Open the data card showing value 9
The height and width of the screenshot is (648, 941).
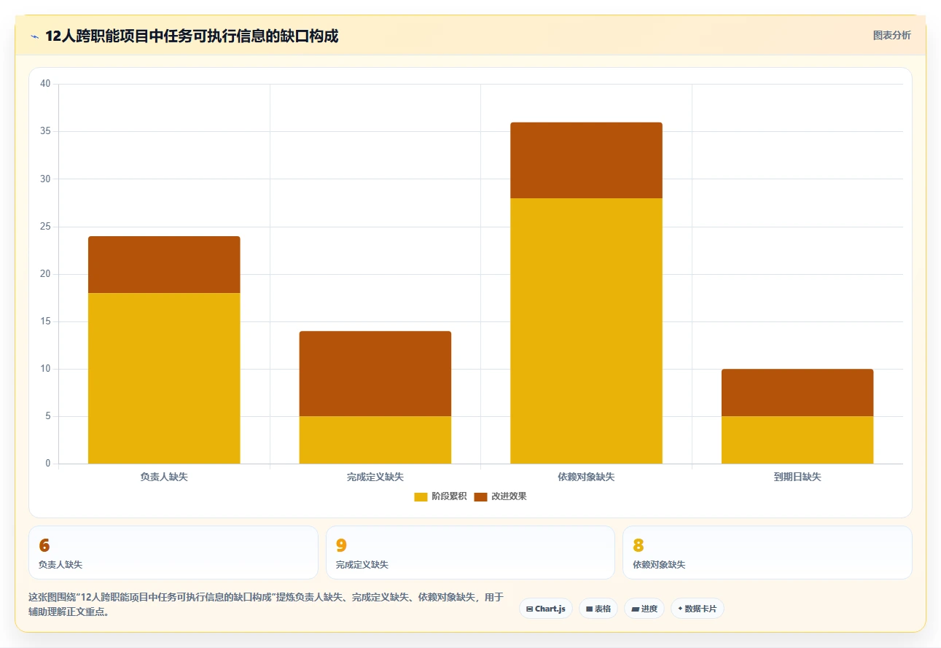tap(470, 553)
